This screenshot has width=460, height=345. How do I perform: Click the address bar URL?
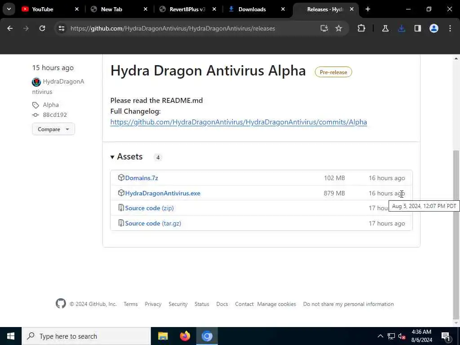[x=173, y=28]
